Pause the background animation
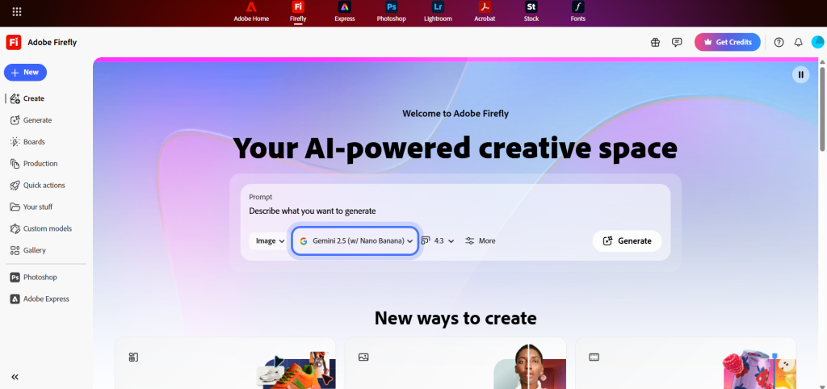The height and width of the screenshot is (389, 827). [800, 75]
